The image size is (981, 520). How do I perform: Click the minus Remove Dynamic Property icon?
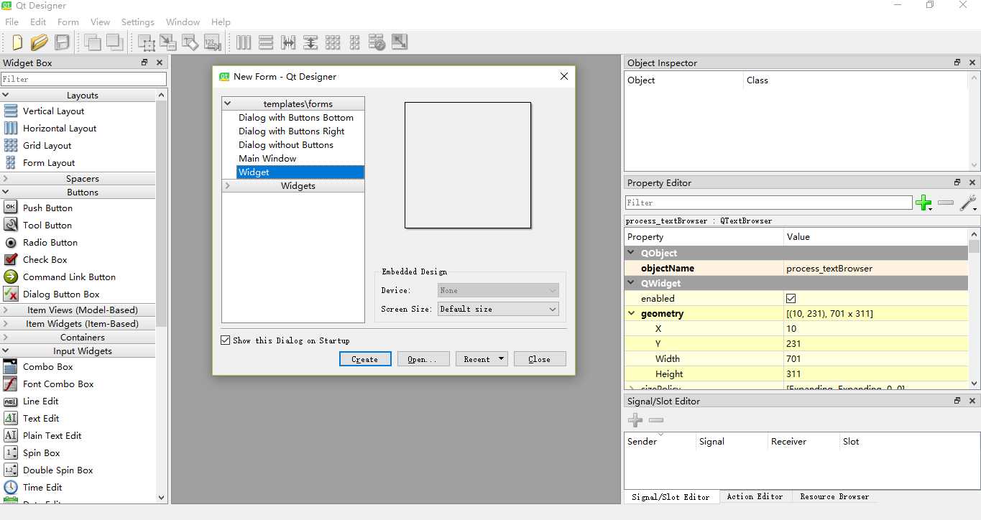pos(946,203)
